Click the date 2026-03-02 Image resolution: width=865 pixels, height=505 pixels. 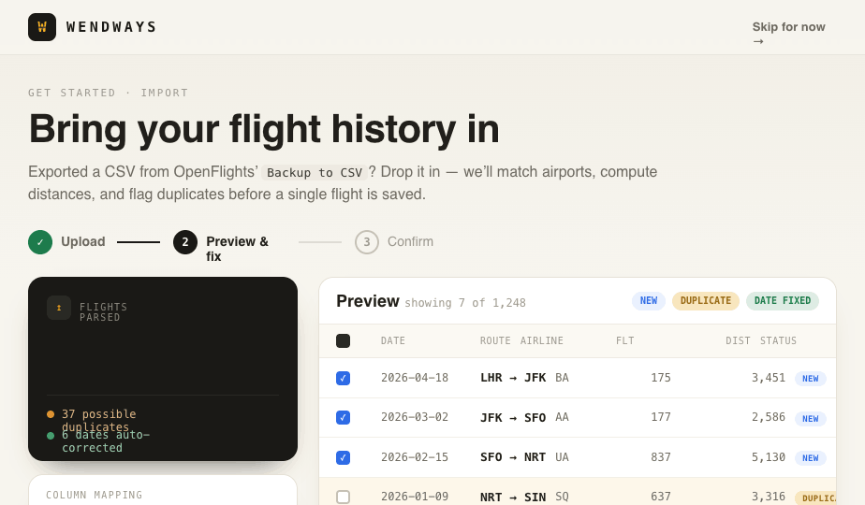coord(415,418)
